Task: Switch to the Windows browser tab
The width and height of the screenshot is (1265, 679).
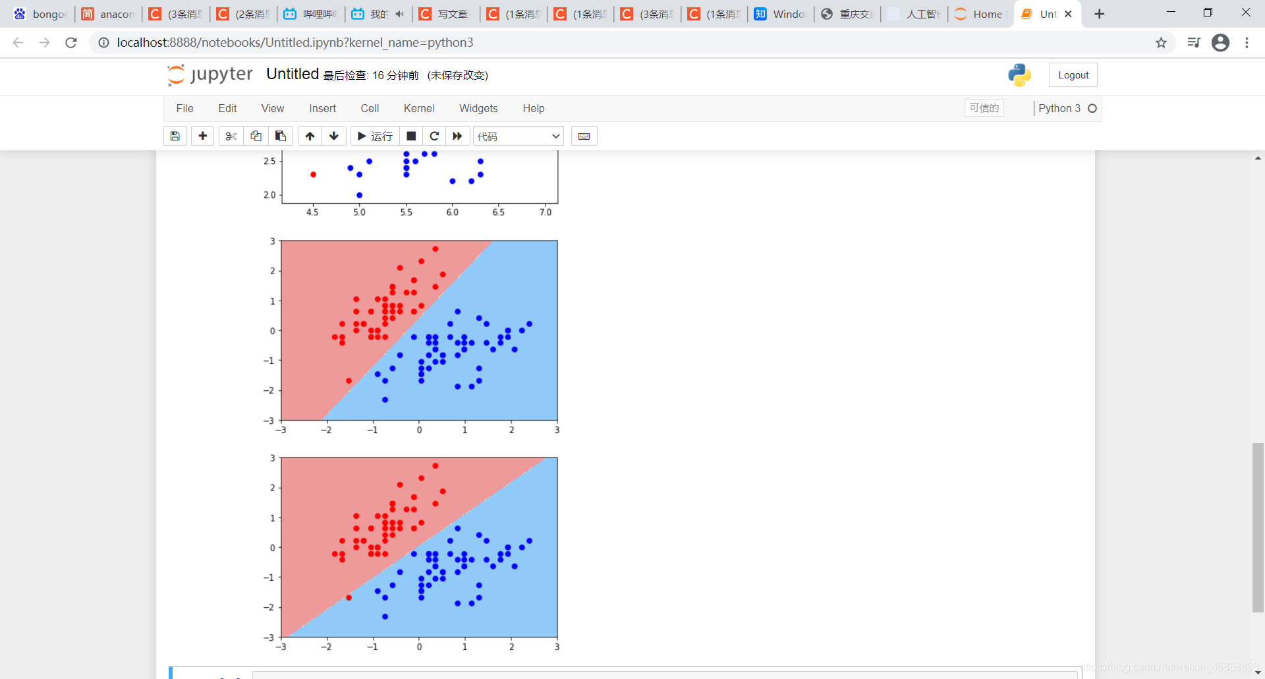Action: point(781,14)
